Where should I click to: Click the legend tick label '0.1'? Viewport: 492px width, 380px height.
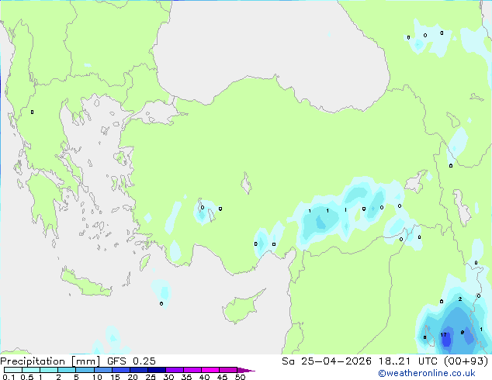pyautogui.click(x=9, y=377)
